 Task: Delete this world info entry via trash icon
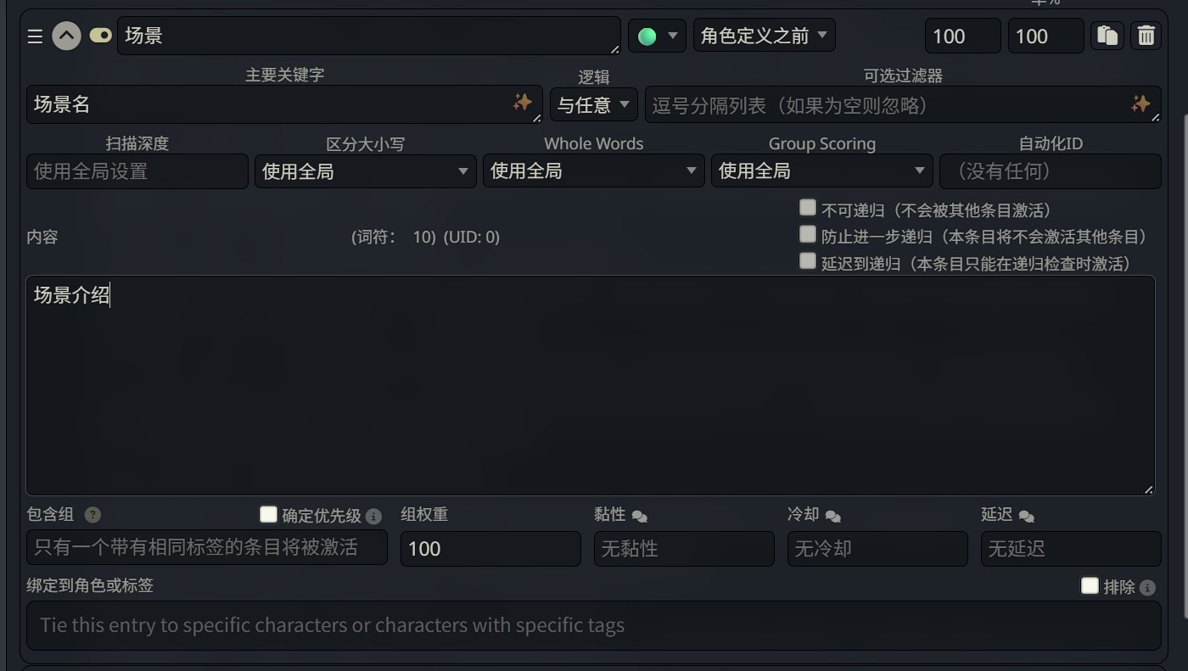tap(1146, 36)
